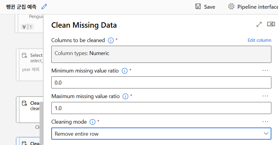The image size is (278, 145).
Task: Collapse the side panel with the arrow-box icon
Action: click(271, 24)
